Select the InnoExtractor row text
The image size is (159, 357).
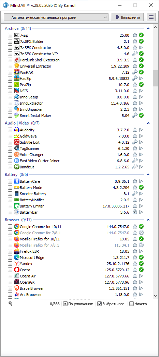[31, 103]
